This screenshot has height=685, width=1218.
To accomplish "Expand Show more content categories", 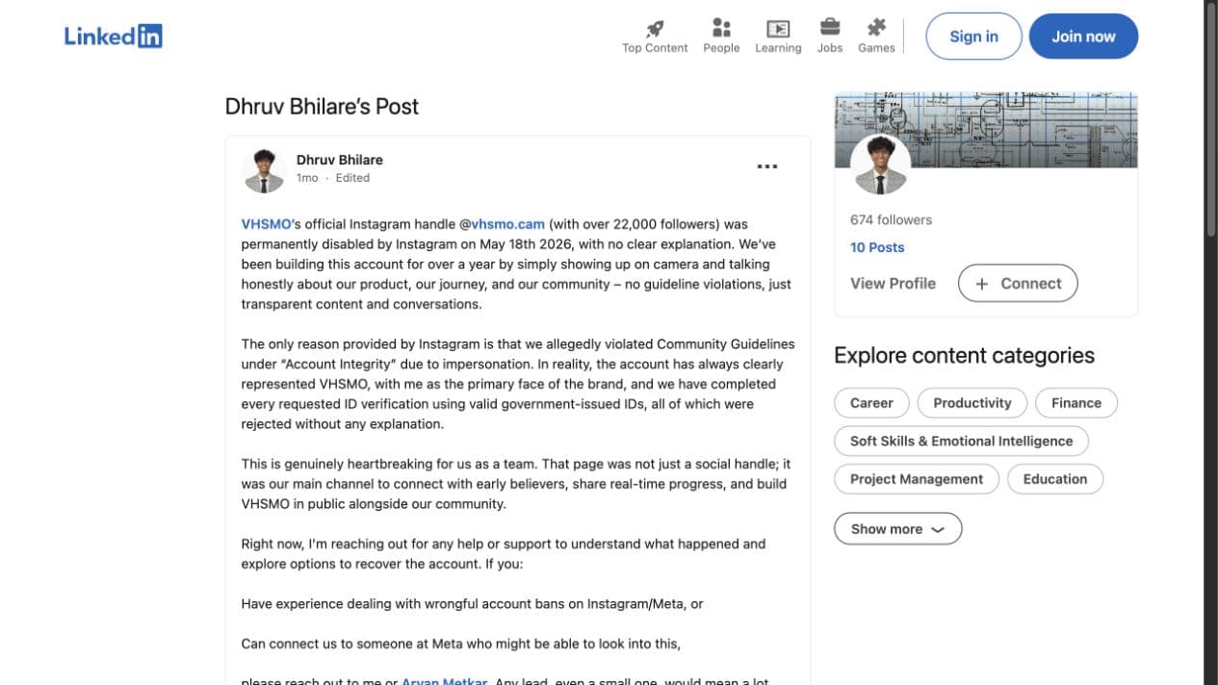I will click(897, 529).
